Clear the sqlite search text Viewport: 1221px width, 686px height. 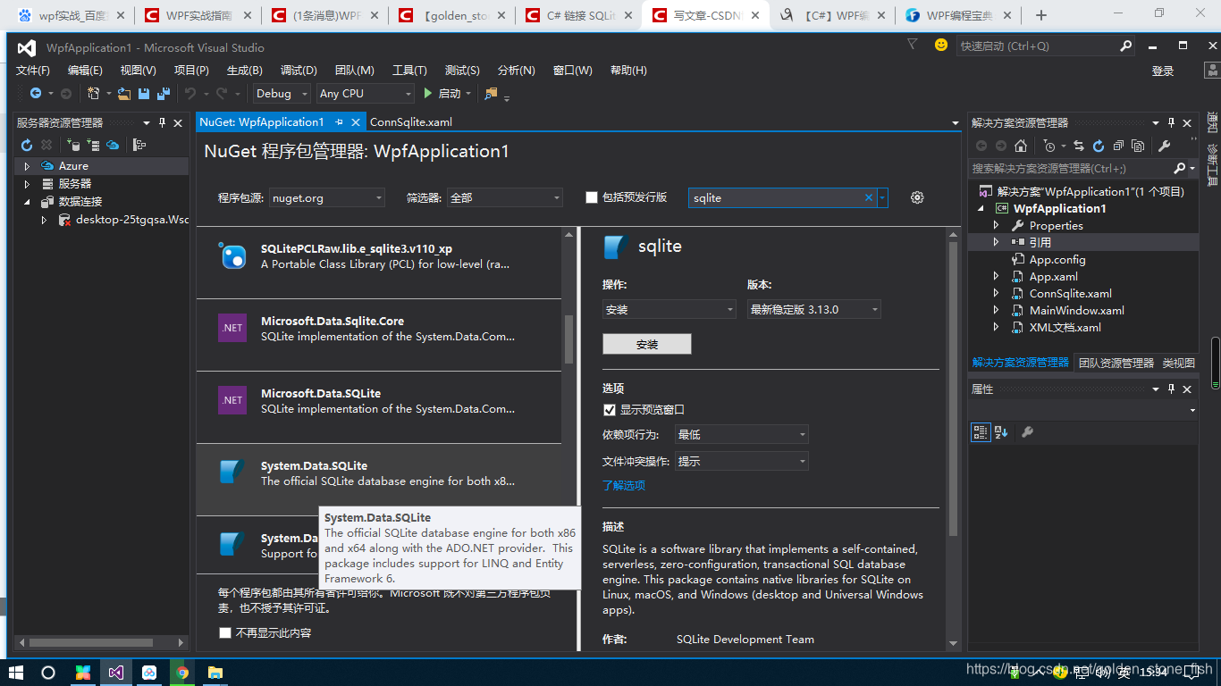(x=868, y=197)
